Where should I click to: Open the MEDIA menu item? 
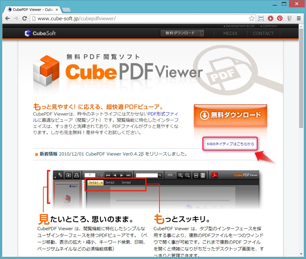tap(230, 33)
